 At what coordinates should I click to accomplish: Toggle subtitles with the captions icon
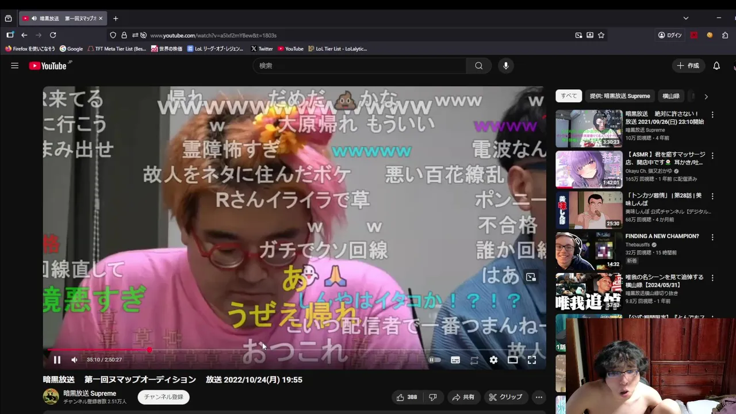[455, 360]
